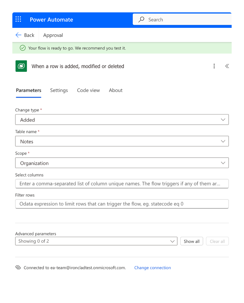Viewport: 244px width, 303px height.
Task: Click the 'Change type' field label
Action: (x=27, y=110)
